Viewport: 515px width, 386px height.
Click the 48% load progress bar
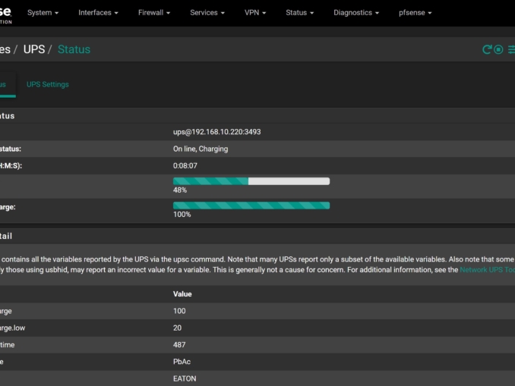coord(251,181)
